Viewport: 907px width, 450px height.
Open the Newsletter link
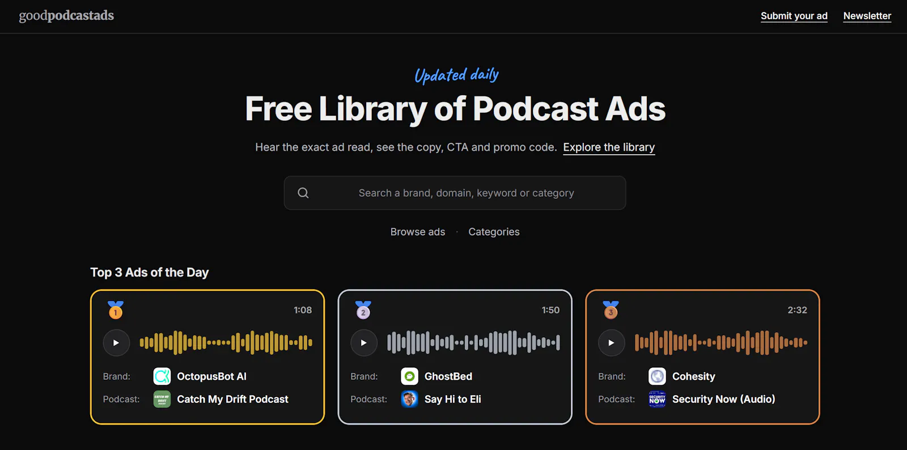pyautogui.click(x=867, y=16)
